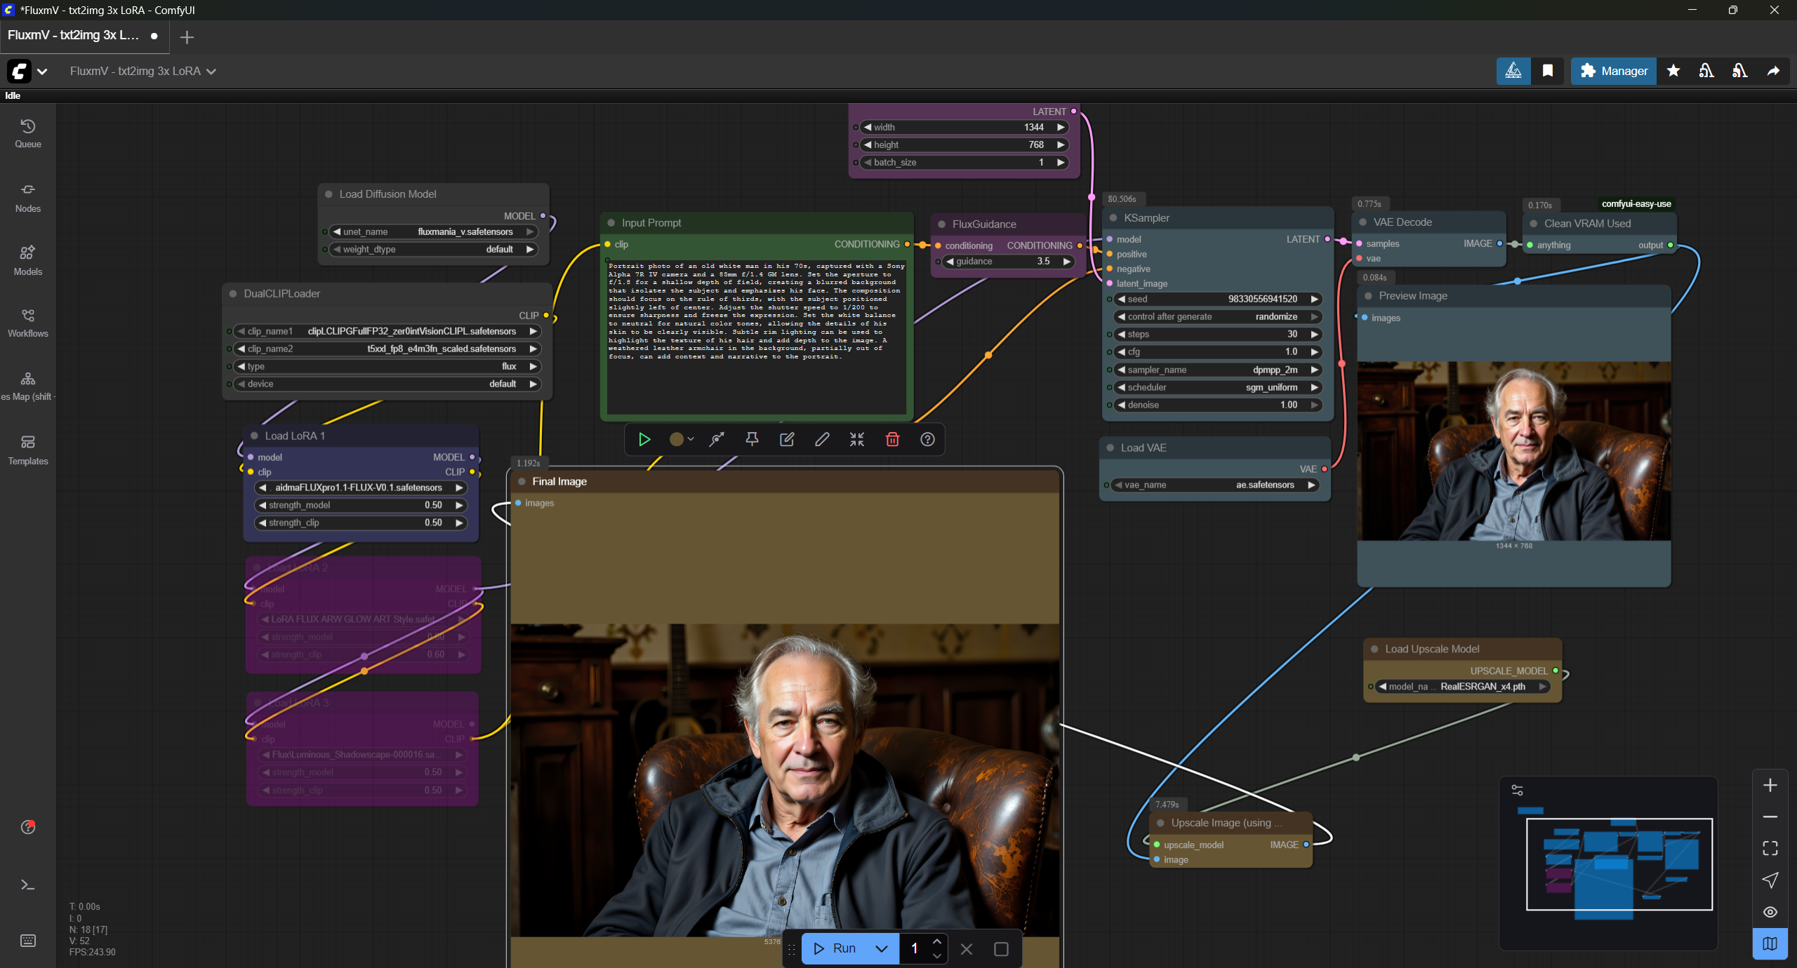Screen dimensions: 1797x968
Task: Open the Run button dropdown arrow
Action: click(x=882, y=949)
